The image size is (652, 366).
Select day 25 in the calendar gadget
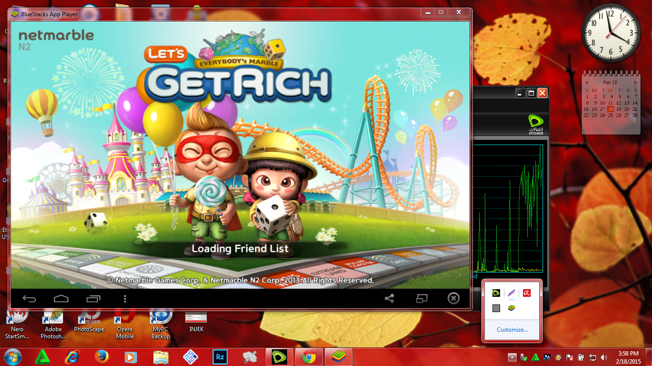point(610,115)
